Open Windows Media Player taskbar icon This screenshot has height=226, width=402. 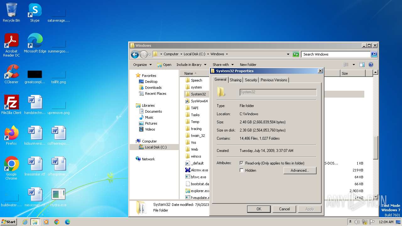click(x=46, y=222)
